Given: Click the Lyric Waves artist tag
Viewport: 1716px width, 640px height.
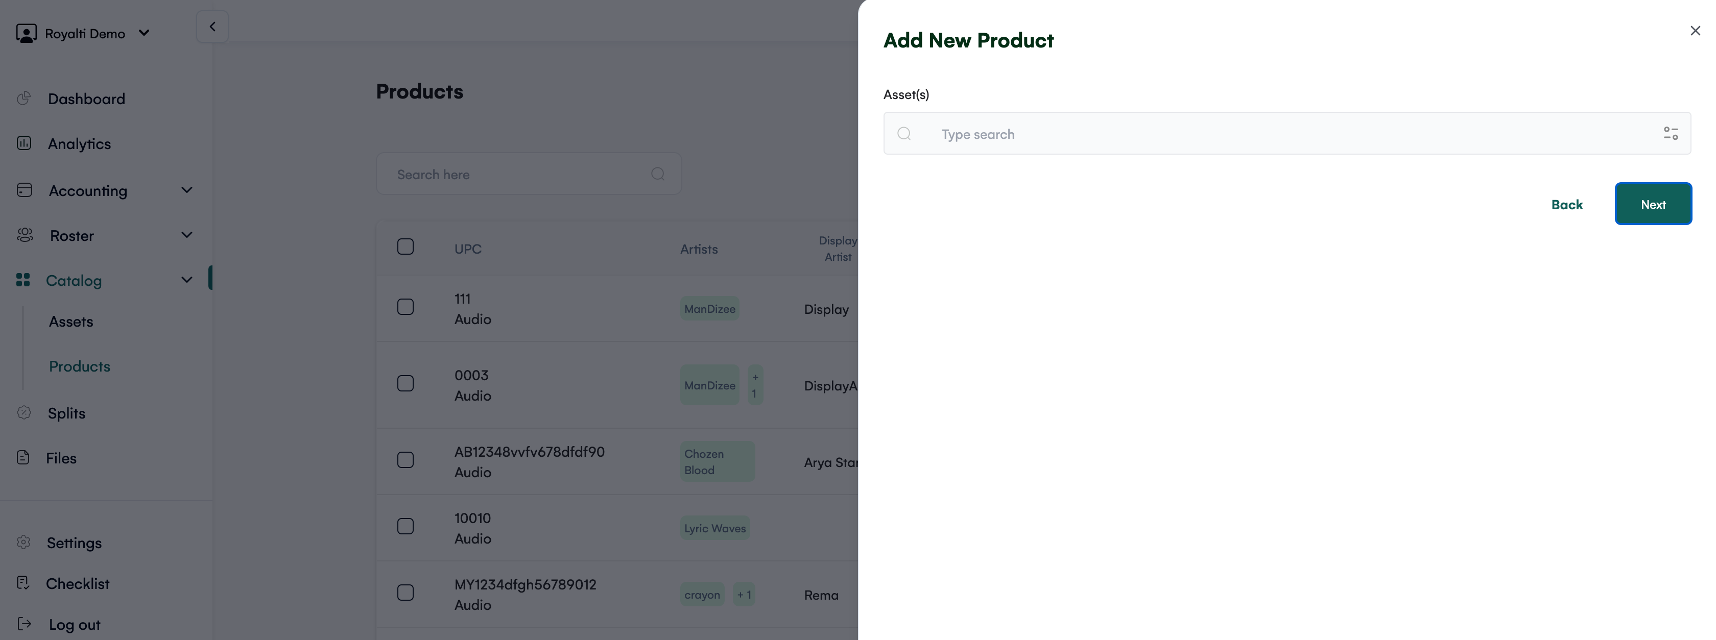Looking at the screenshot, I should point(715,528).
